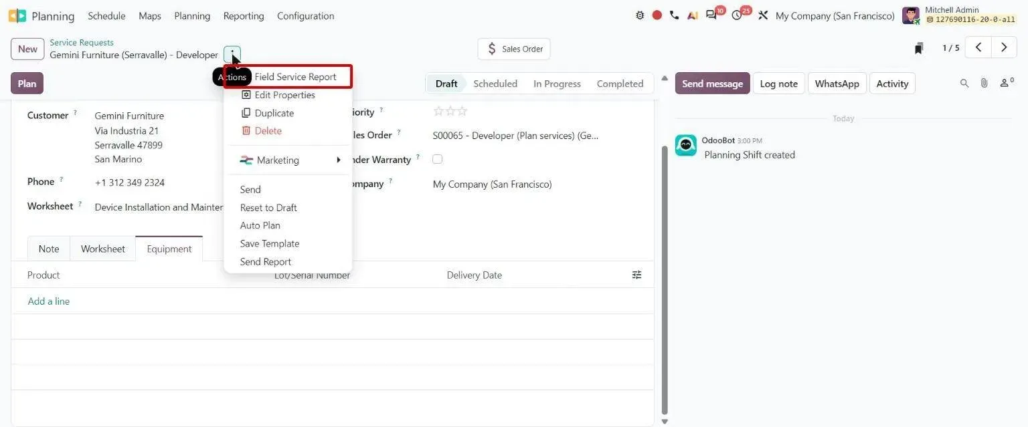Click the Worksheet field Device Installation
This screenshot has width=1028, height=427.
click(159, 207)
